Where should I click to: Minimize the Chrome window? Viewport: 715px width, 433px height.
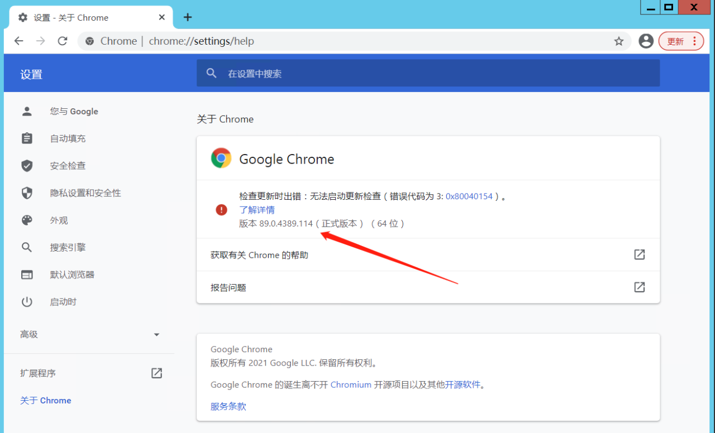click(650, 7)
